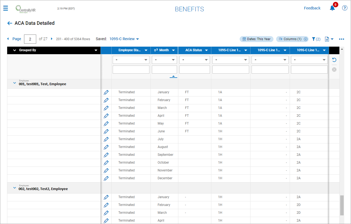Viewport: 351px width, 224px height.
Task: Click the page number input field
Action: tap(30, 39)
